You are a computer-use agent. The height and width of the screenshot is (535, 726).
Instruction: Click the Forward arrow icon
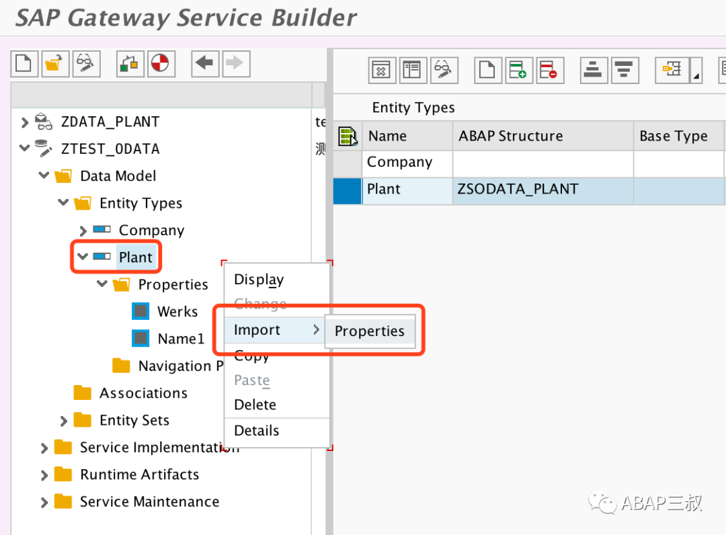(x=236, y=63)
